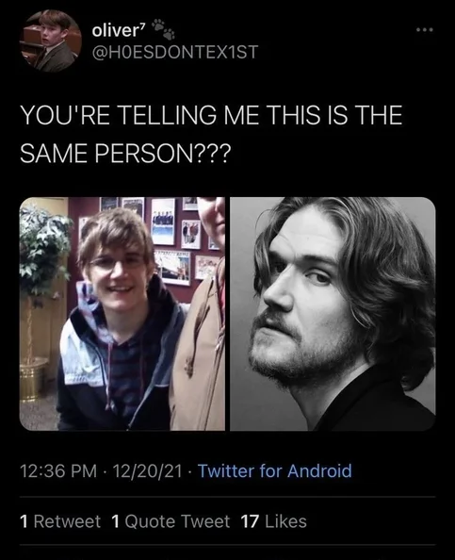Click the paw prints emoji beside oliver

pyautogui.click(x=164, y=29)
